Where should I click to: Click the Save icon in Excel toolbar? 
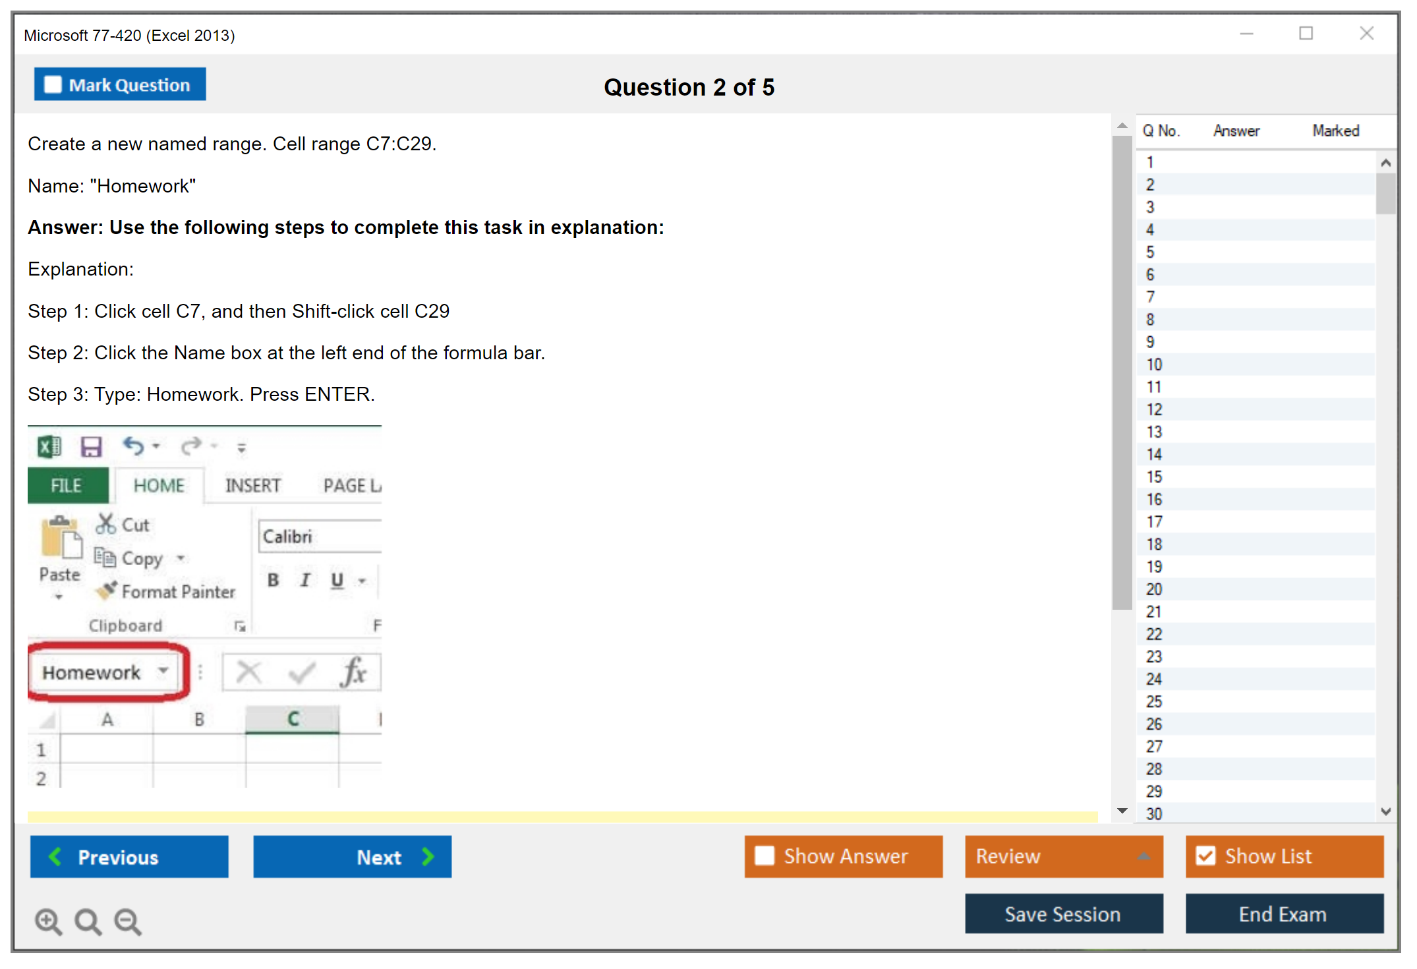[91, 446]
